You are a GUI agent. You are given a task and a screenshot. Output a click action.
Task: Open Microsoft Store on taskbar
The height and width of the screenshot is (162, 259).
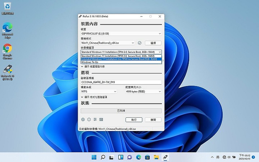(147, 157)
